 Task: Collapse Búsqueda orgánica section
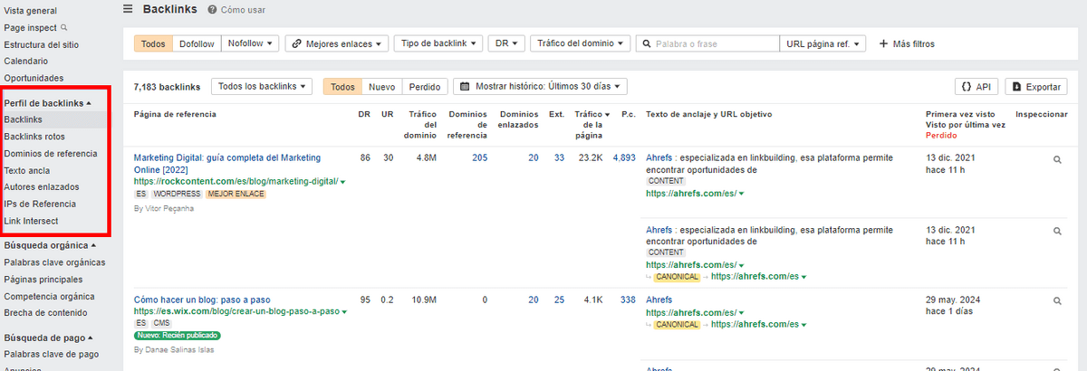click(50, 244)
